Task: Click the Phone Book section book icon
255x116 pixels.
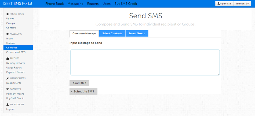Action: [8, 14]
